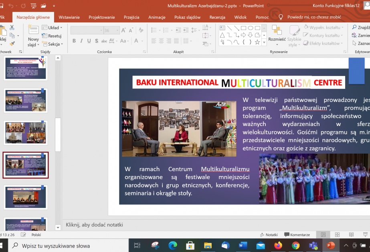This screenshot has width=370, height=252.
Task: Expand the shapes gallery more arrow
Action: (x=264, y=42)
